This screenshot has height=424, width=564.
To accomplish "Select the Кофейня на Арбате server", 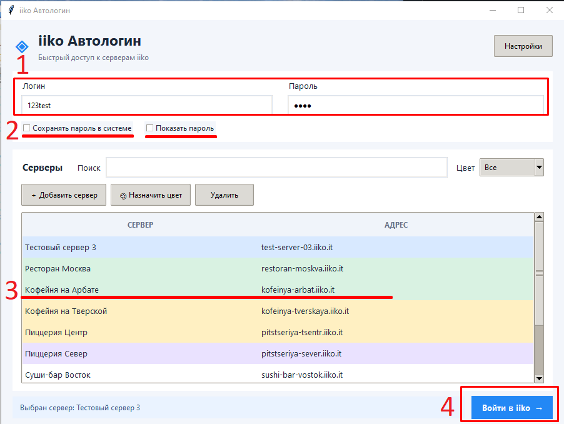I will (x=278, y=290).
